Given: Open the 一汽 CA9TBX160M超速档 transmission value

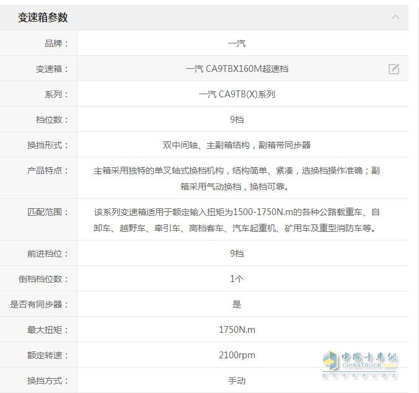Looking at the screenshot, I should click(237, 69).
